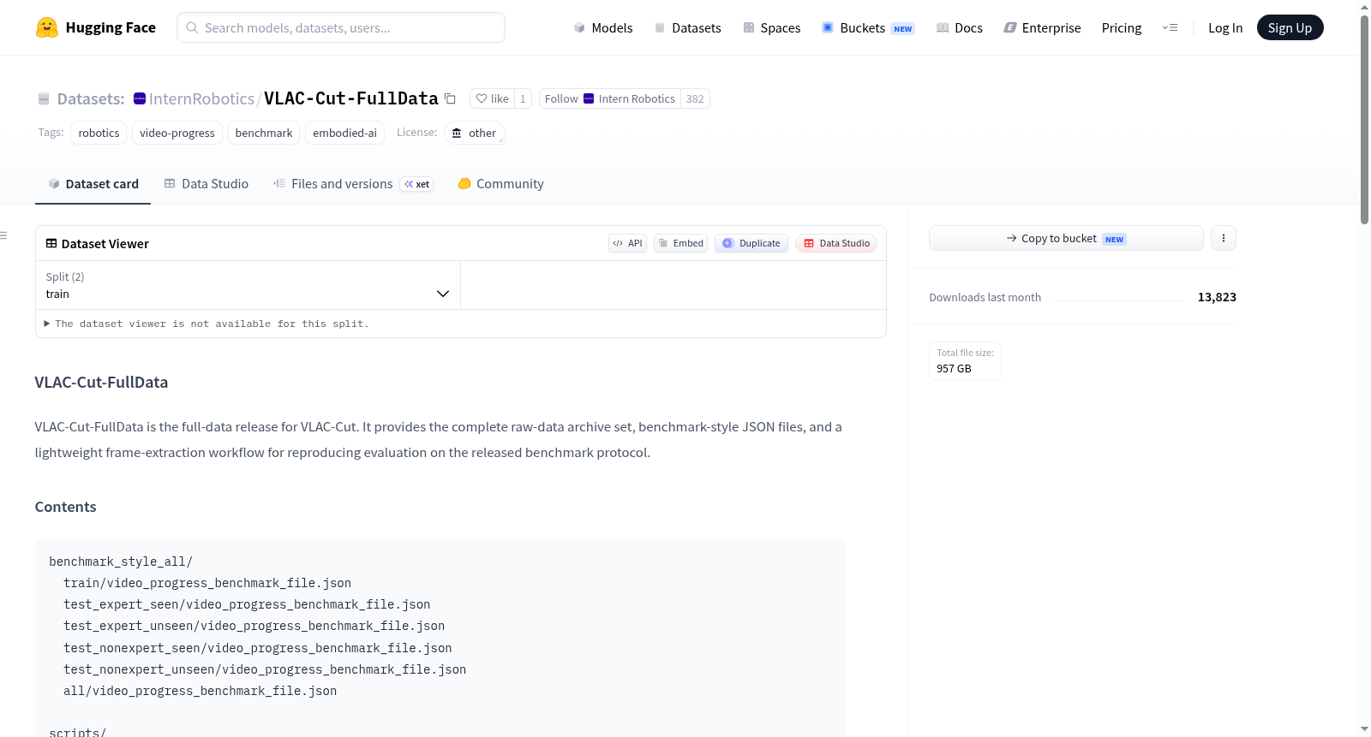
Task: Open the Pricing page
Action: tap(1122, 27)
